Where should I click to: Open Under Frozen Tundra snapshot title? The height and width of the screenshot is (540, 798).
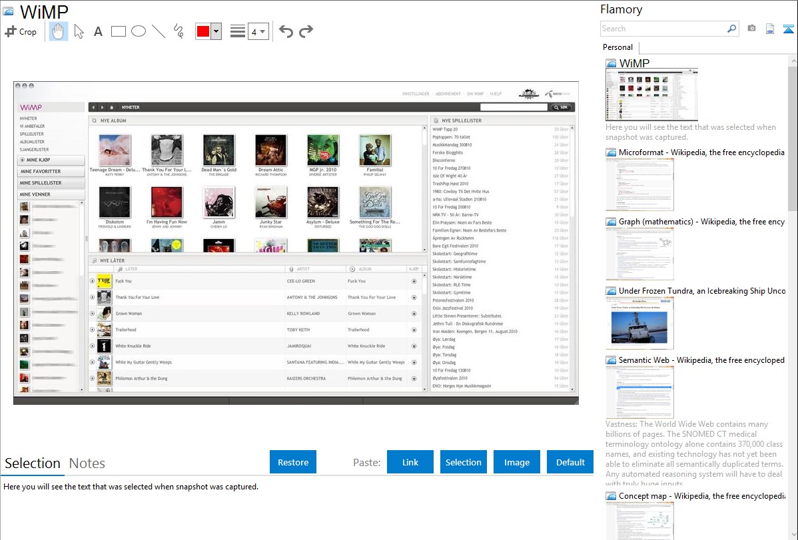702,290
